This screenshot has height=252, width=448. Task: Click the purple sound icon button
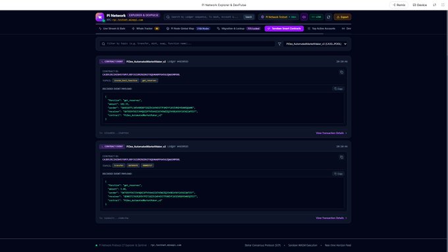click(x=304, y=17)
